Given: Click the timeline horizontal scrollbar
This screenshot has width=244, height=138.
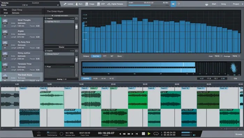Looking at the screenshot, I should 64,129.
